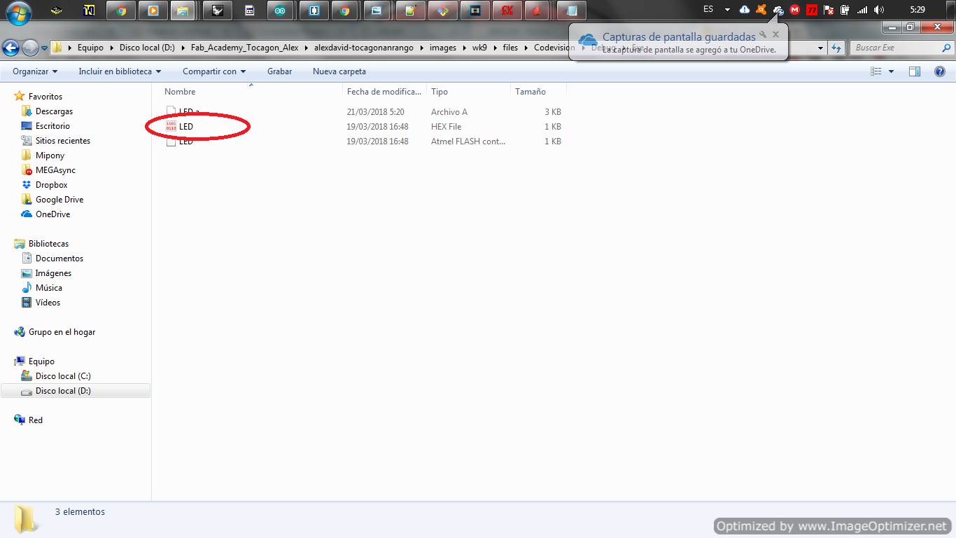The width and height of the screenshot is (956, 538).
Task: Sort by the Tipo column header
Action: click(x=469, y=92)
